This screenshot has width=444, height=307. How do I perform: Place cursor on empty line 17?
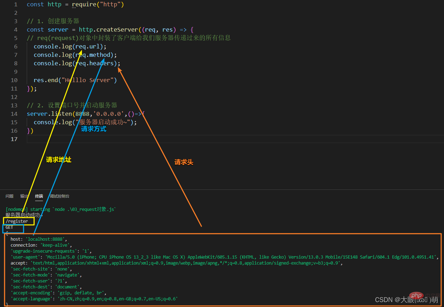tap(141, 139)
